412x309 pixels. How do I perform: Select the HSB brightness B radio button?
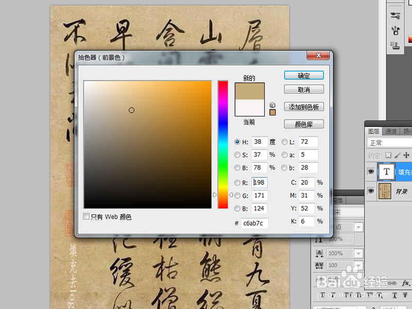[x=237, y=168]
